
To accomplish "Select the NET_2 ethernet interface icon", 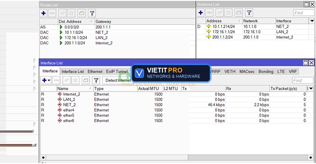I will (60, 105).
